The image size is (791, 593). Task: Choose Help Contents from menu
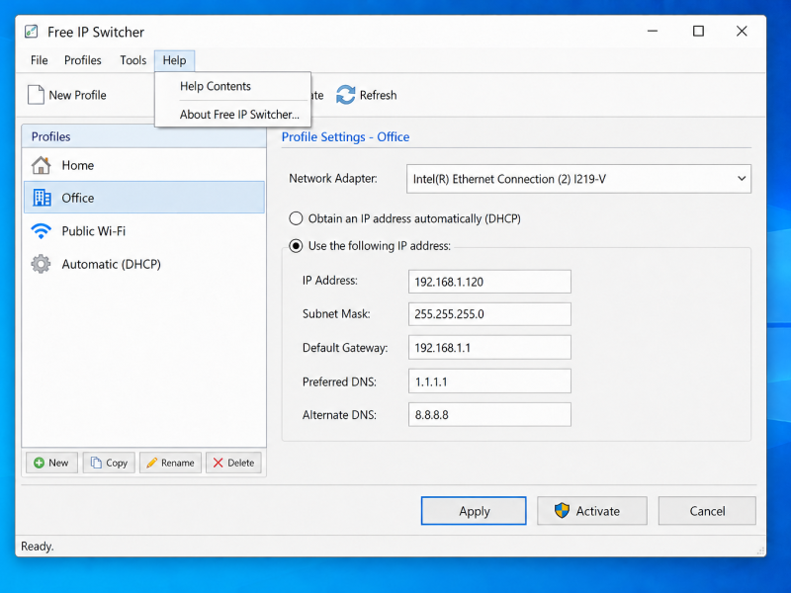[x=233, y=86]
